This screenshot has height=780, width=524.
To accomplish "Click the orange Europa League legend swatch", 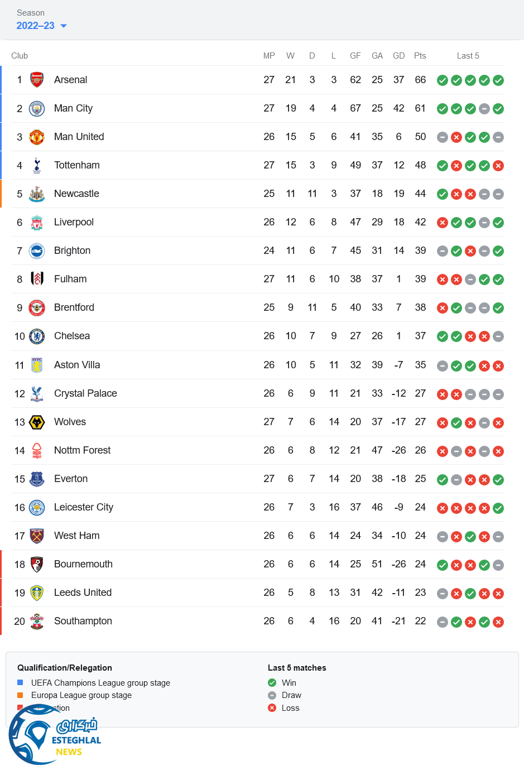I will [20, 695].
